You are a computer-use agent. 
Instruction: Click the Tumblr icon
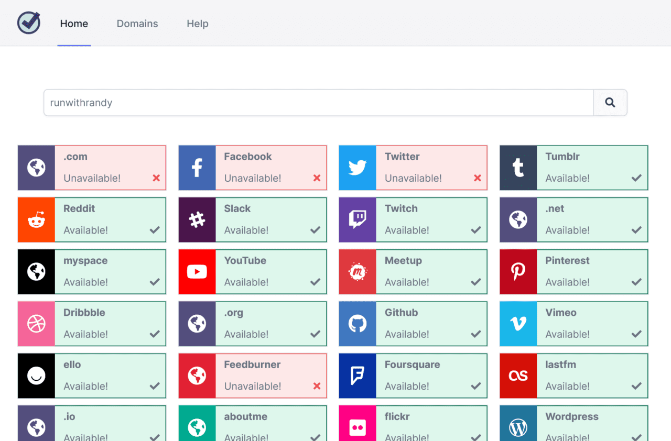[x=518, y=168]
